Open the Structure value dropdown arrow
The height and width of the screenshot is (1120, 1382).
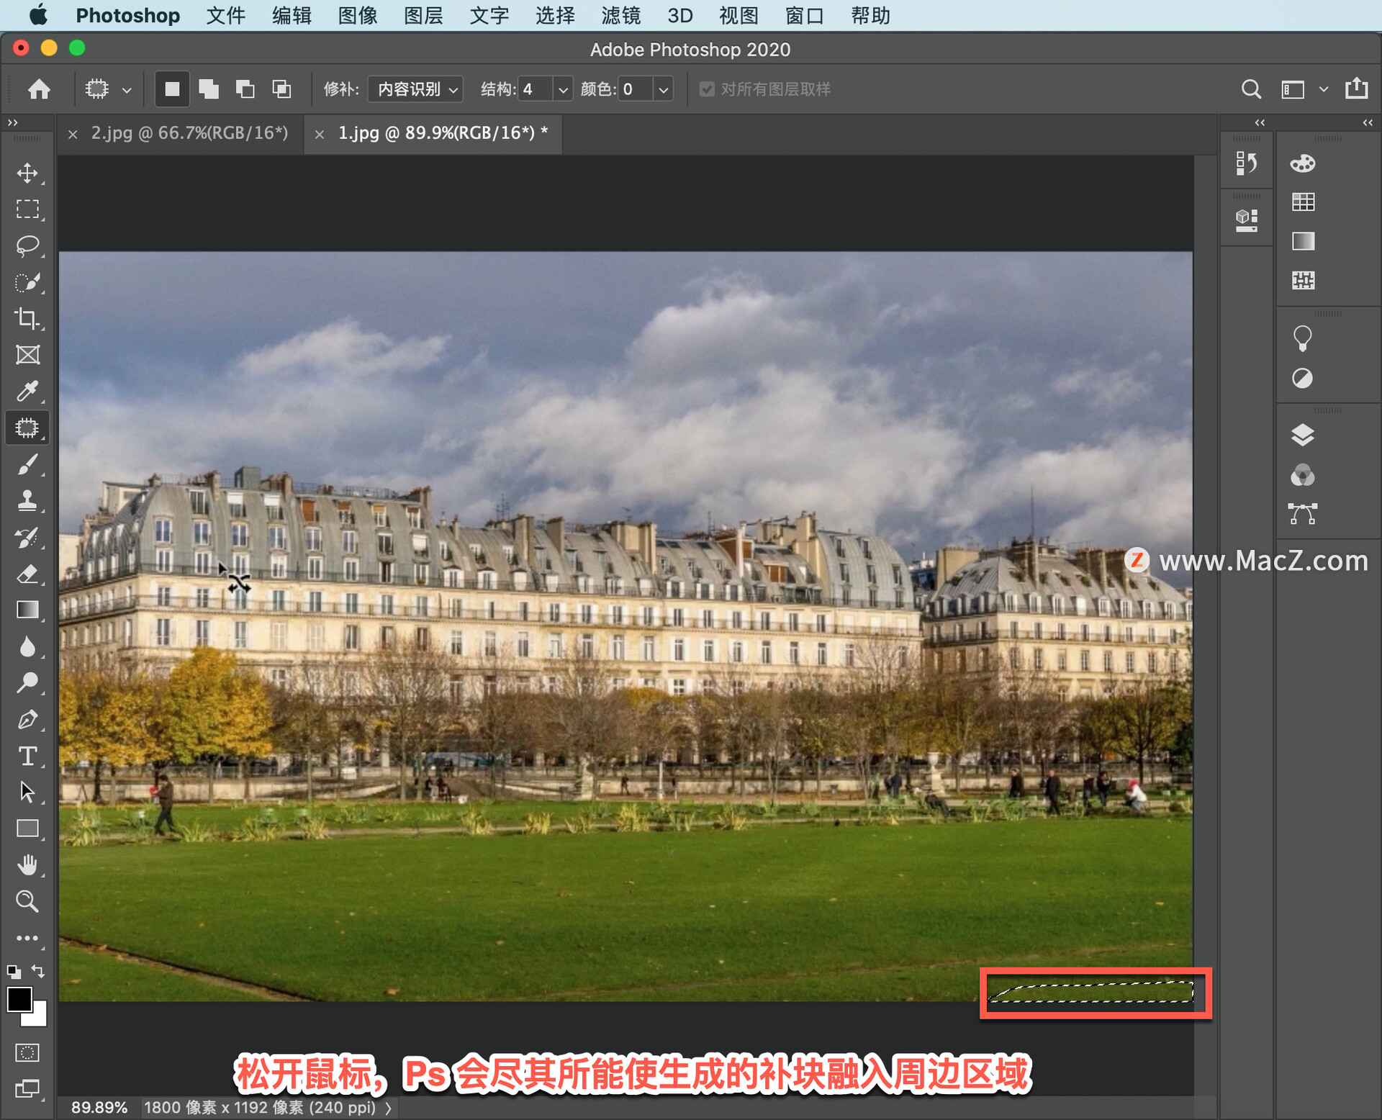click(563, 90)
